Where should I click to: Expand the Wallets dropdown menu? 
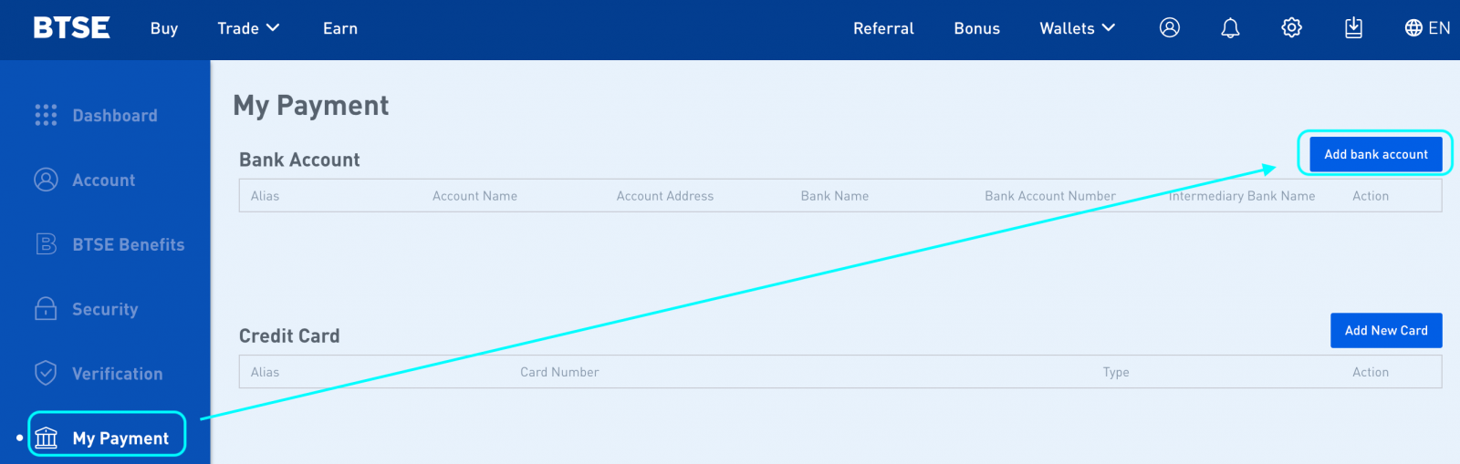1077,28
